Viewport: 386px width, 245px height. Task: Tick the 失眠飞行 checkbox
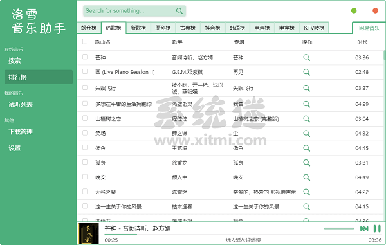coord(85,87)
